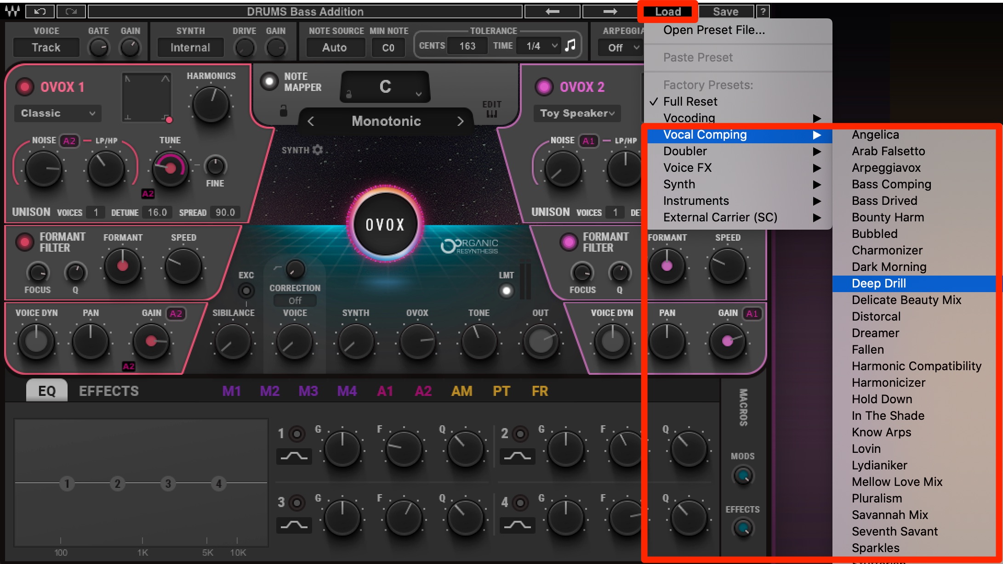Toggle the LMT limiter button
The height and width of the screenshot is (564, 1003).
(506, 290)
